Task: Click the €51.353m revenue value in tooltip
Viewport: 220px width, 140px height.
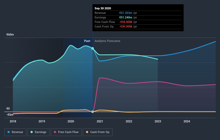Action: point(126,13)
